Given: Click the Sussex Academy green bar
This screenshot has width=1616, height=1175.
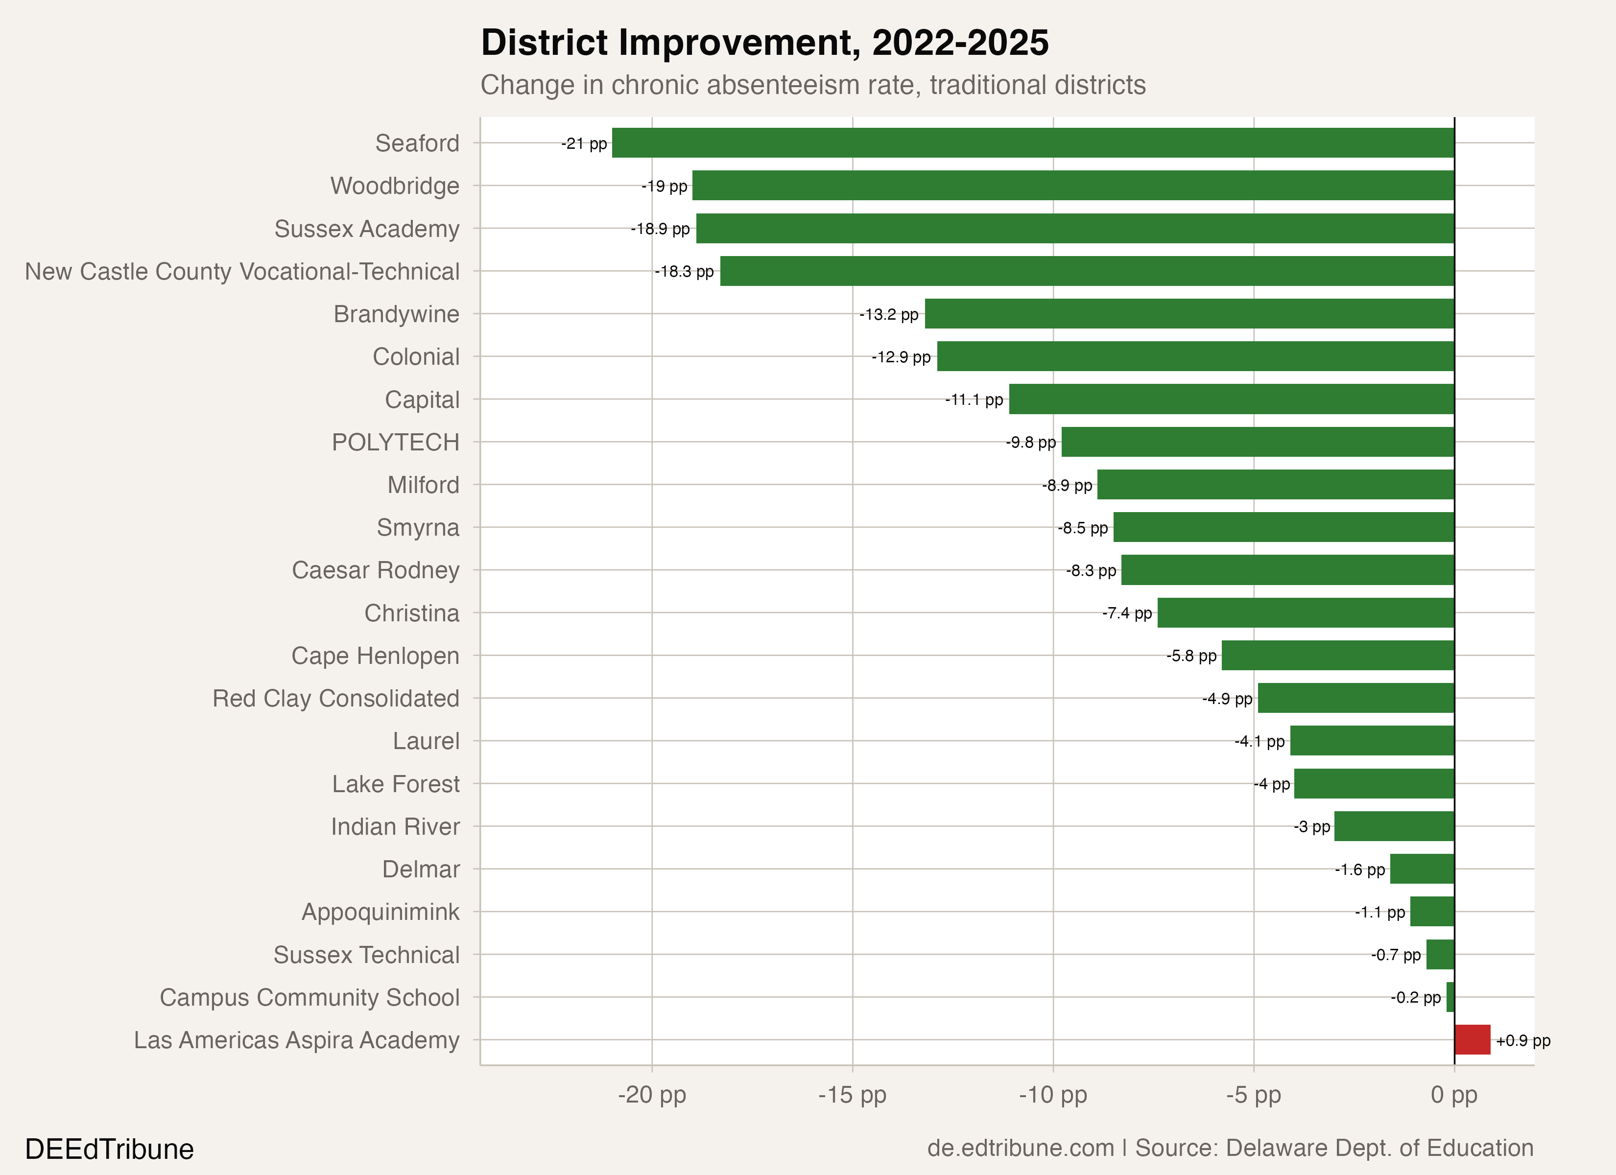Looking at the screenshot, I should pos(1074,228).
